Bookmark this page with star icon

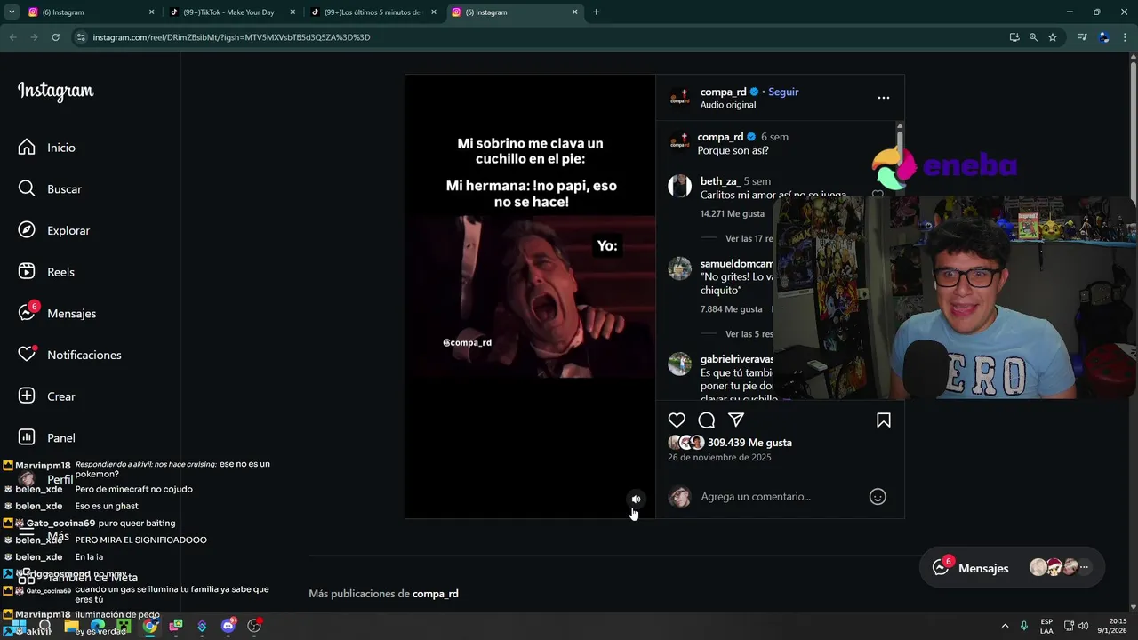point(1053,37)
